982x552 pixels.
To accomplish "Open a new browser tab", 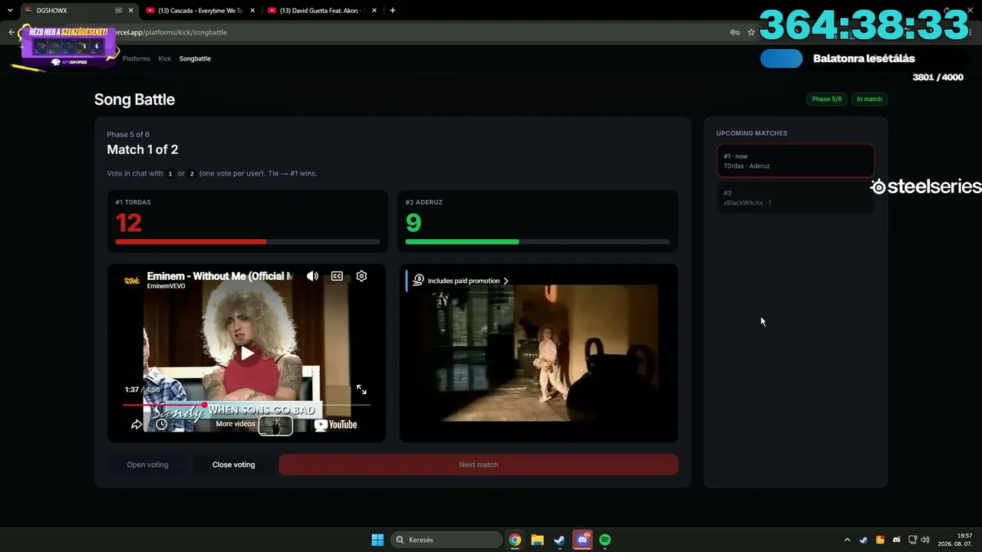I will pos(393,11).
